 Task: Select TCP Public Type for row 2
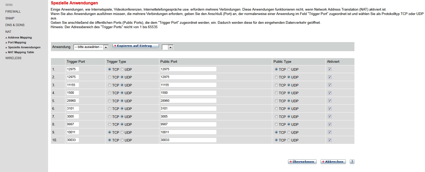pyautogui.click(x=276, y=77)
